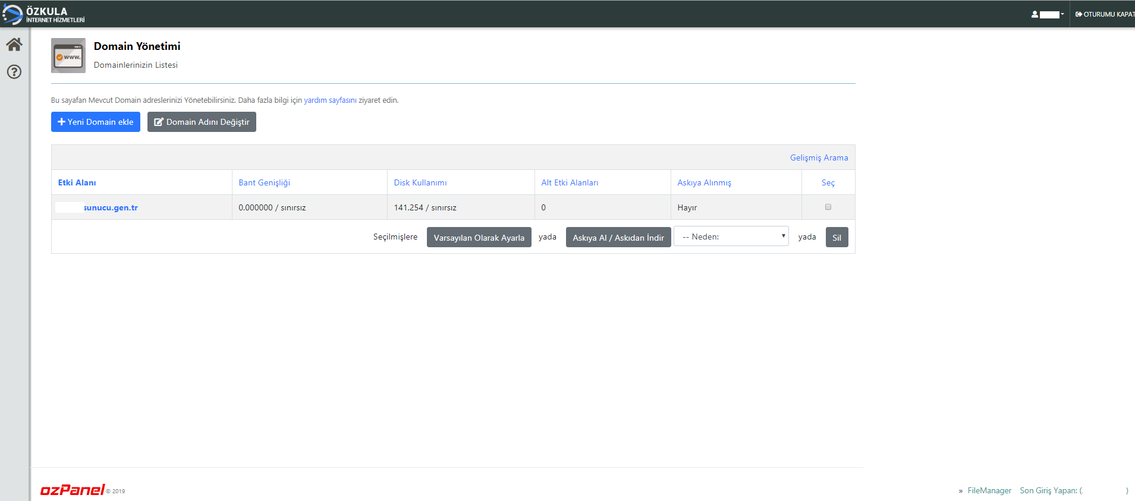Image resolution: width=1135 pixels, height=501 pixels.
Task: Open the sunucu.gen.tr domain link
Action: tap(111, 207)
